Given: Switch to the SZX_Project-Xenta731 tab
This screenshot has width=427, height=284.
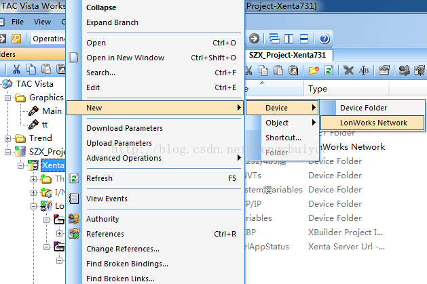Looking at the screenshot, I should [x=288, y=55].
